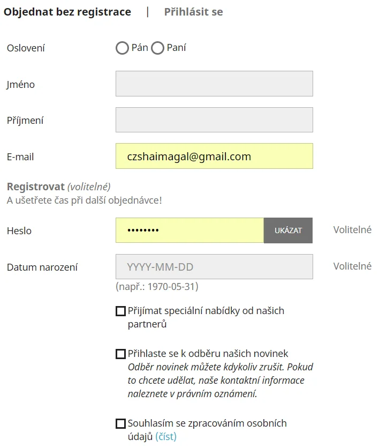Check the personal data processing consent box
Screen dimensions: 387x447
click(x=120, y=423)
